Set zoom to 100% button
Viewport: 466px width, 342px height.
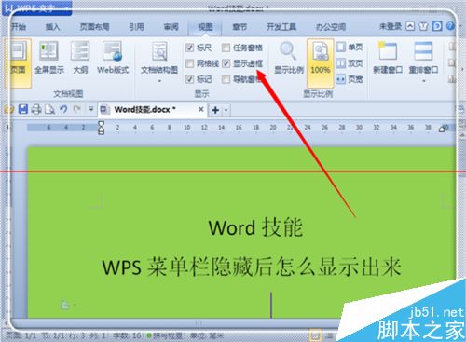[321, 62]
